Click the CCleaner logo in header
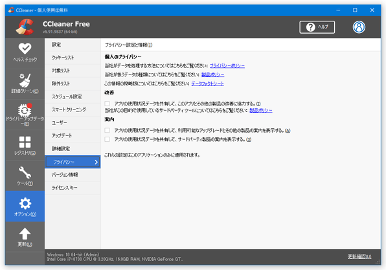Viewport: 386px width, 270px height. pyautogui.click(x=25, y=27)
